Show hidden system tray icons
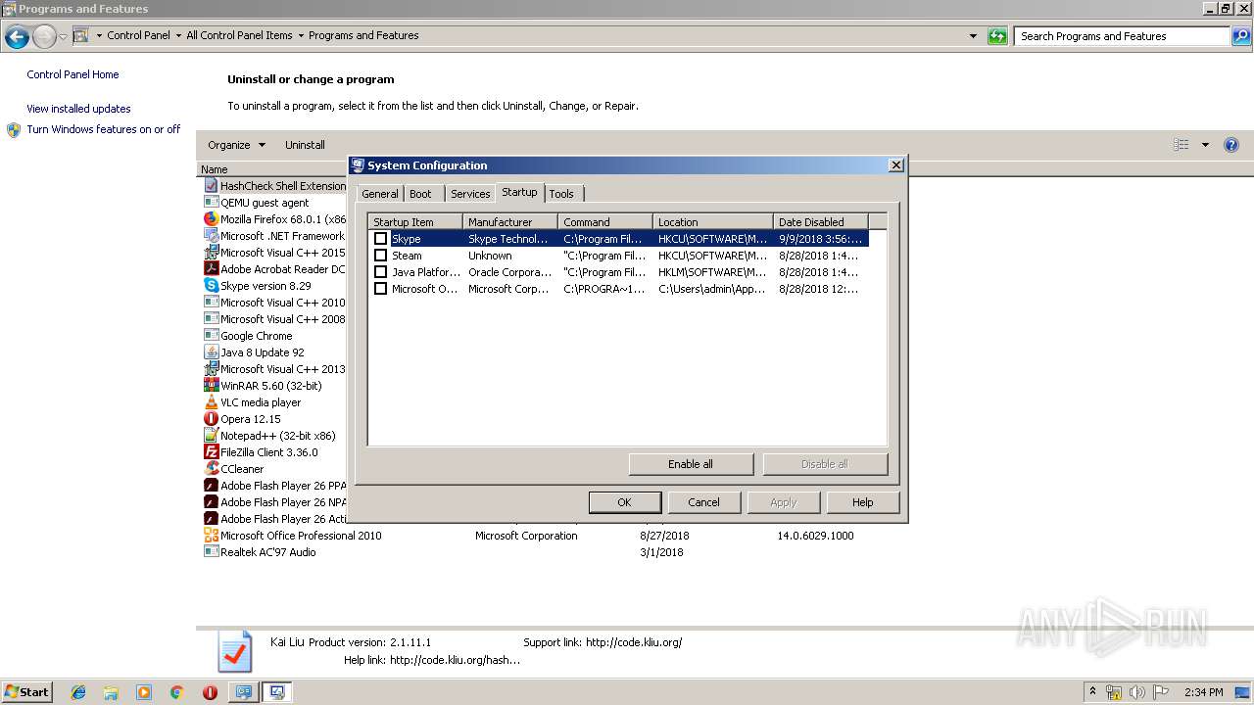This screenshot has height=705, width=1254. pos(1092,692)
